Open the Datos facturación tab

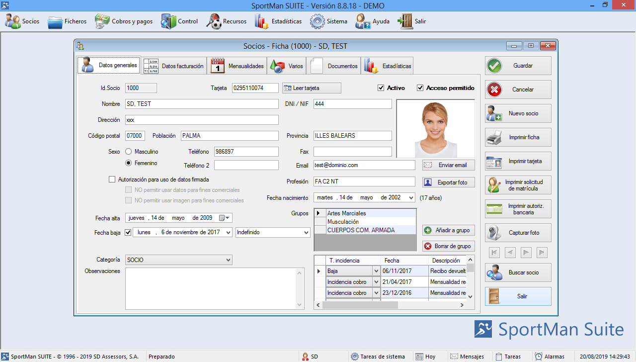(173, 66)
